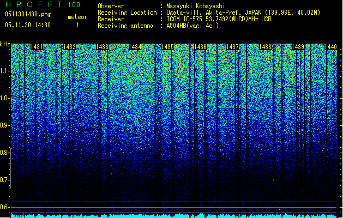The image size is (343, 218).
Task: Click the Receiver field label
Action: click(111, 19)
